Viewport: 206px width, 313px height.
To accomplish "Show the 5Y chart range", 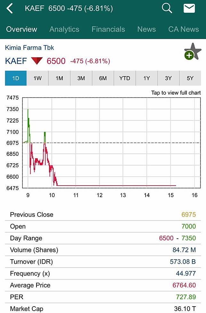I will click(x=190, y=78).
